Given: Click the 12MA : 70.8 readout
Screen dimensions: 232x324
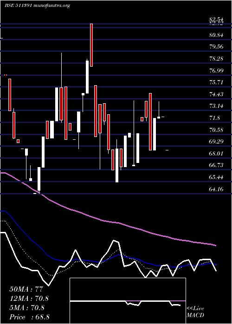Looking at the screenshot, I should tap(30, 299).
